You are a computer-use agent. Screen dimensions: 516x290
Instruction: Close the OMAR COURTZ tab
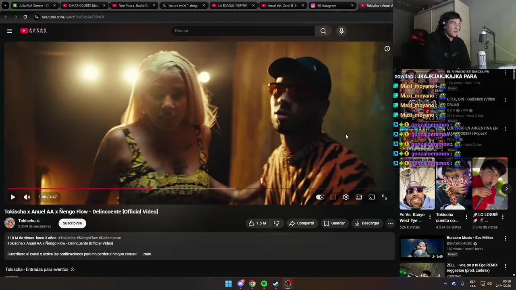click(x=104, y=6)
